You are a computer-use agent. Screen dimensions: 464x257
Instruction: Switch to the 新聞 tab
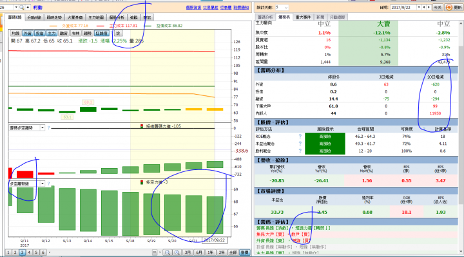tap(320, 17)
